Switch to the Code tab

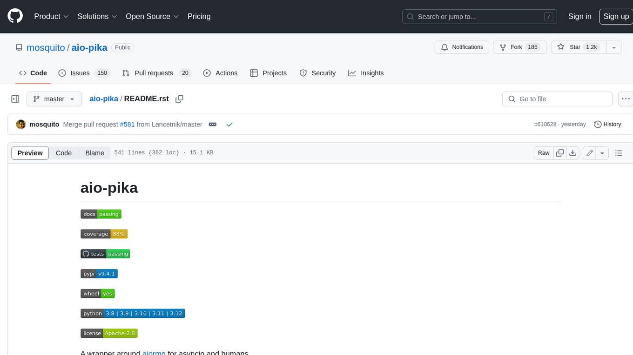coord(33,73)
